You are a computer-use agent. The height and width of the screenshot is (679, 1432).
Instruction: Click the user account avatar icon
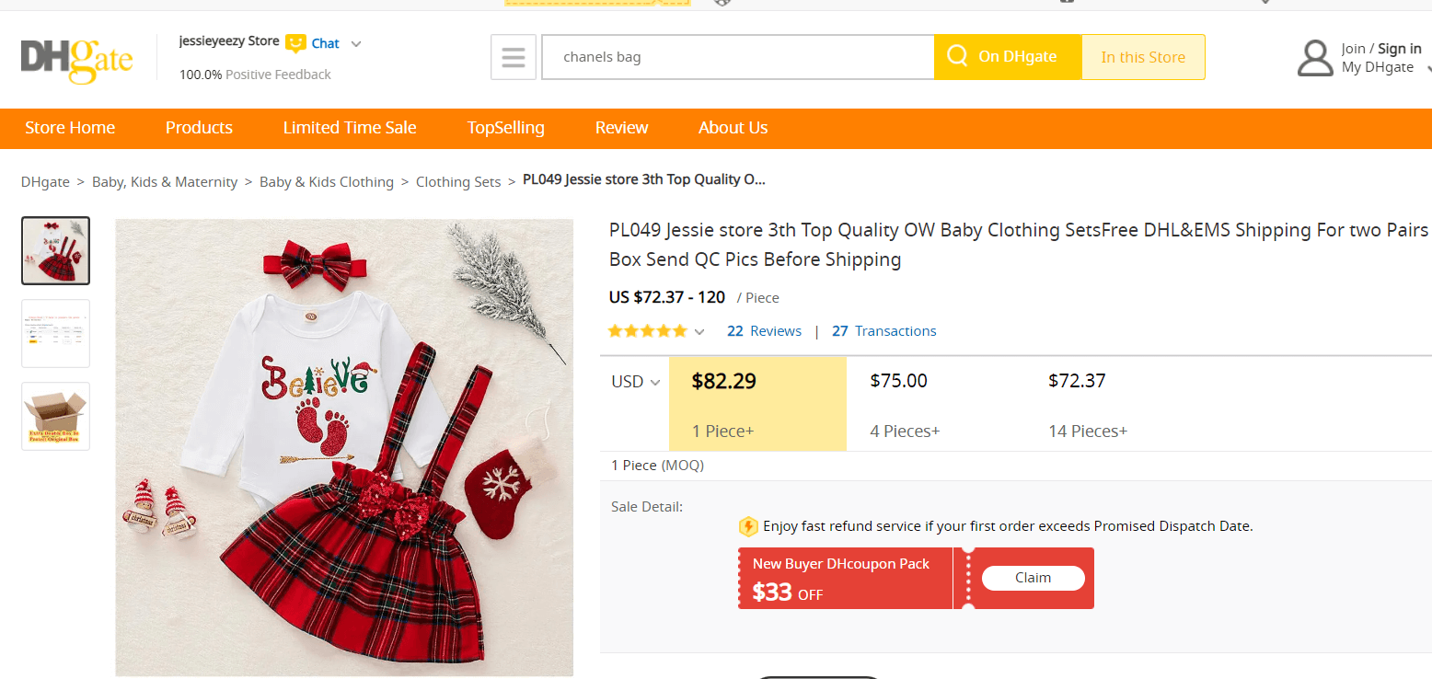1314,58
